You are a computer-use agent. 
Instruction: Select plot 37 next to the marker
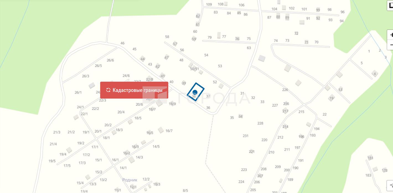pos(208,96)
